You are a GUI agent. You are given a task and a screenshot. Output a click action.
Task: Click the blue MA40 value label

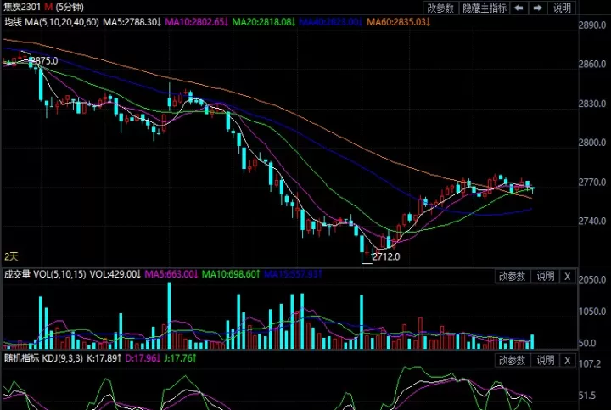click(x=331, y=22)
